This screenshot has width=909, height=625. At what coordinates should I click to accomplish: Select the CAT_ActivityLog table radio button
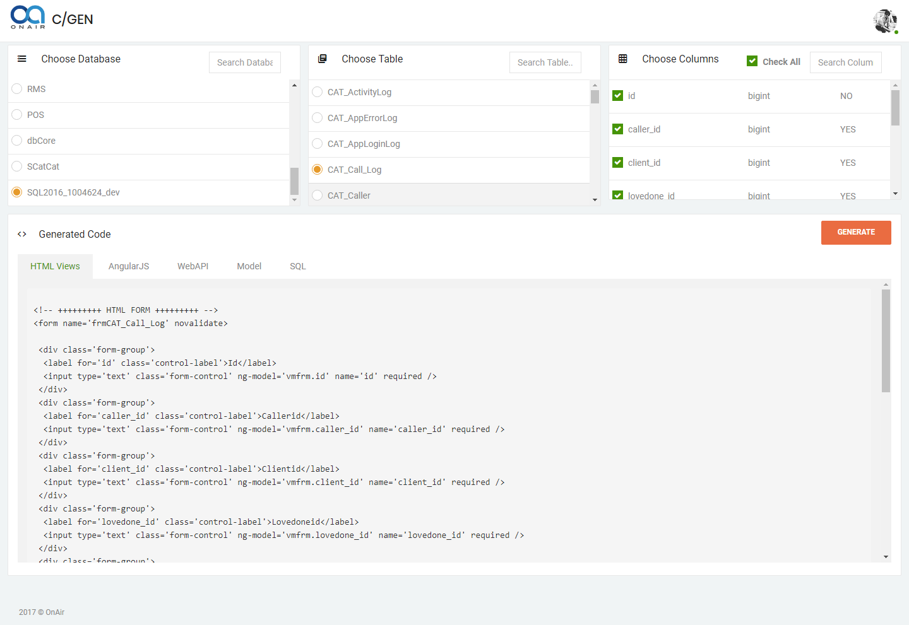tap(318, 92)
